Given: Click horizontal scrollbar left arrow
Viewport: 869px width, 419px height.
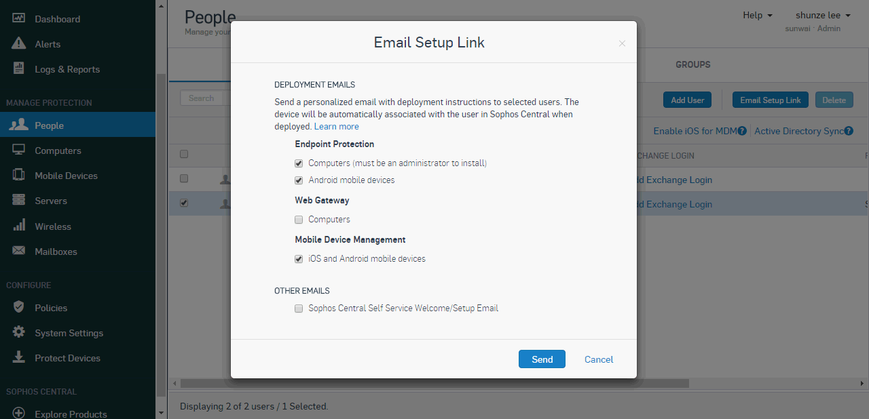Looking at the screenshot, I should point(173,383).
